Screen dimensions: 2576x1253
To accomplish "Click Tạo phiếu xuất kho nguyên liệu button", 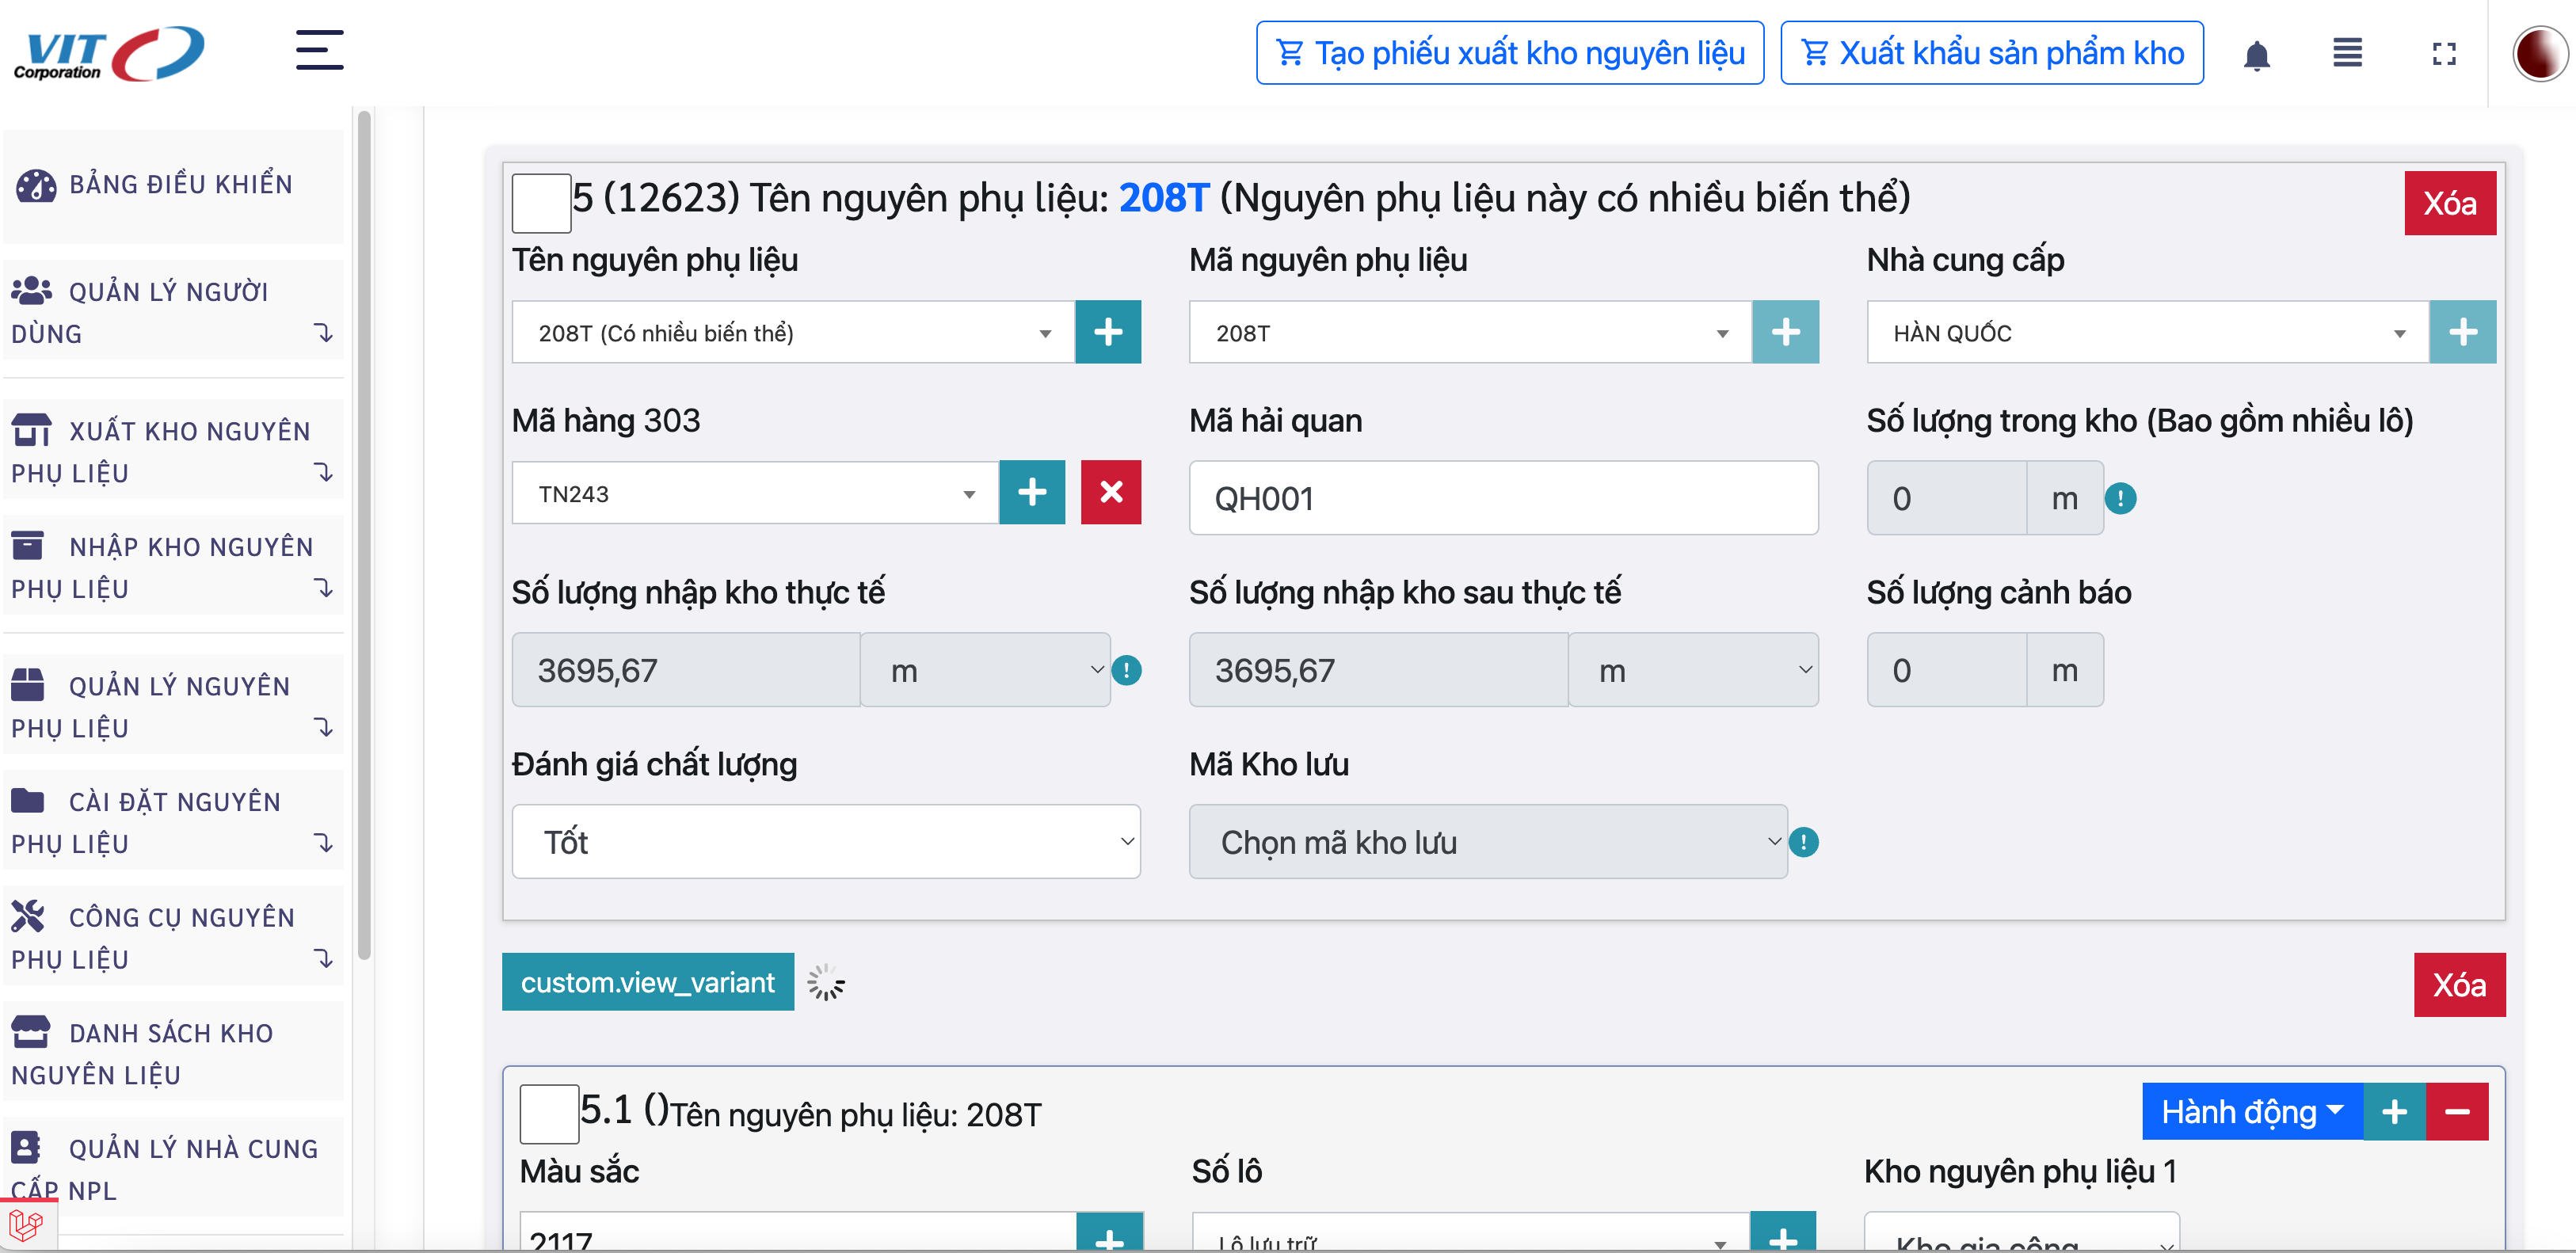I will 1509,53.
